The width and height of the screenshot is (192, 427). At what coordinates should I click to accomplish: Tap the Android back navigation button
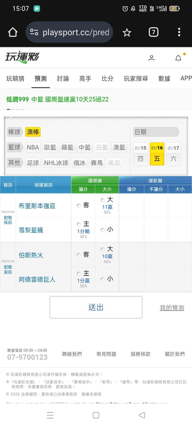pos(142,415)
